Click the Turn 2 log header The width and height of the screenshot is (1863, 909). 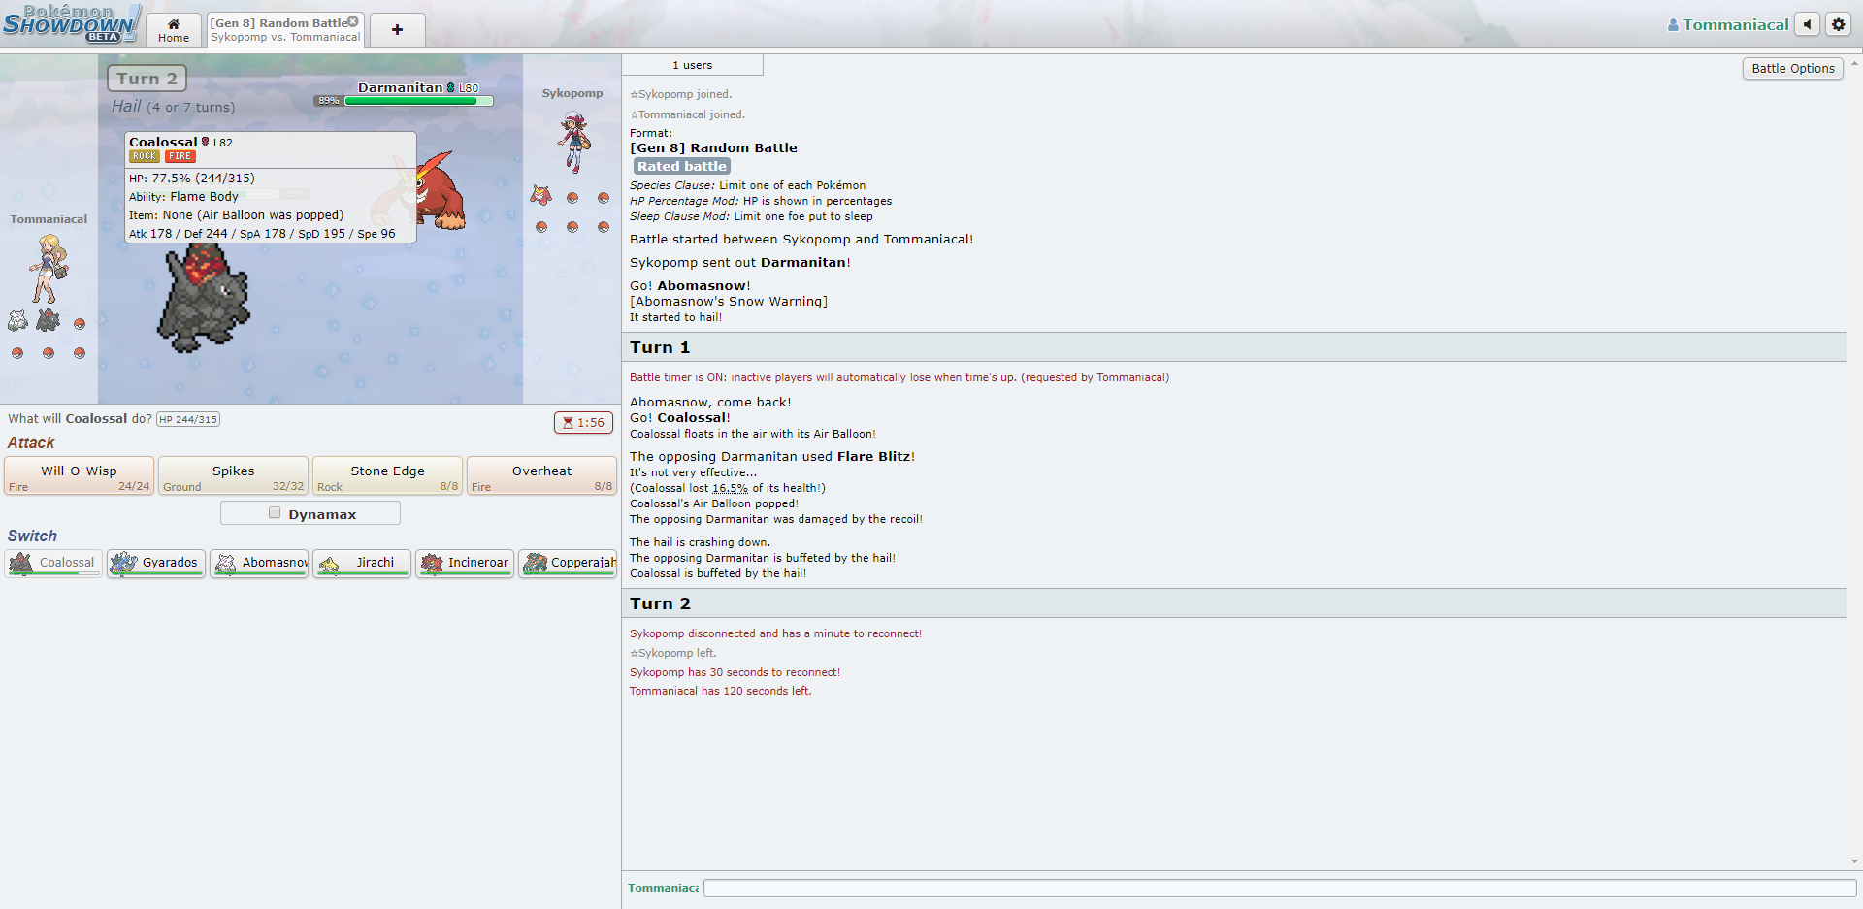pyautogui.click(x=1233, y=603)
